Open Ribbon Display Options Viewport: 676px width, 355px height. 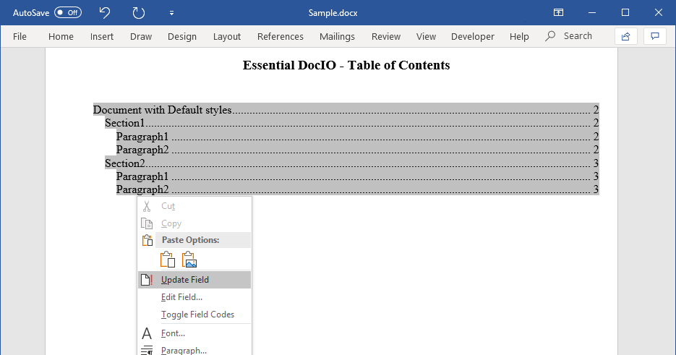click(x=558, y=13)
